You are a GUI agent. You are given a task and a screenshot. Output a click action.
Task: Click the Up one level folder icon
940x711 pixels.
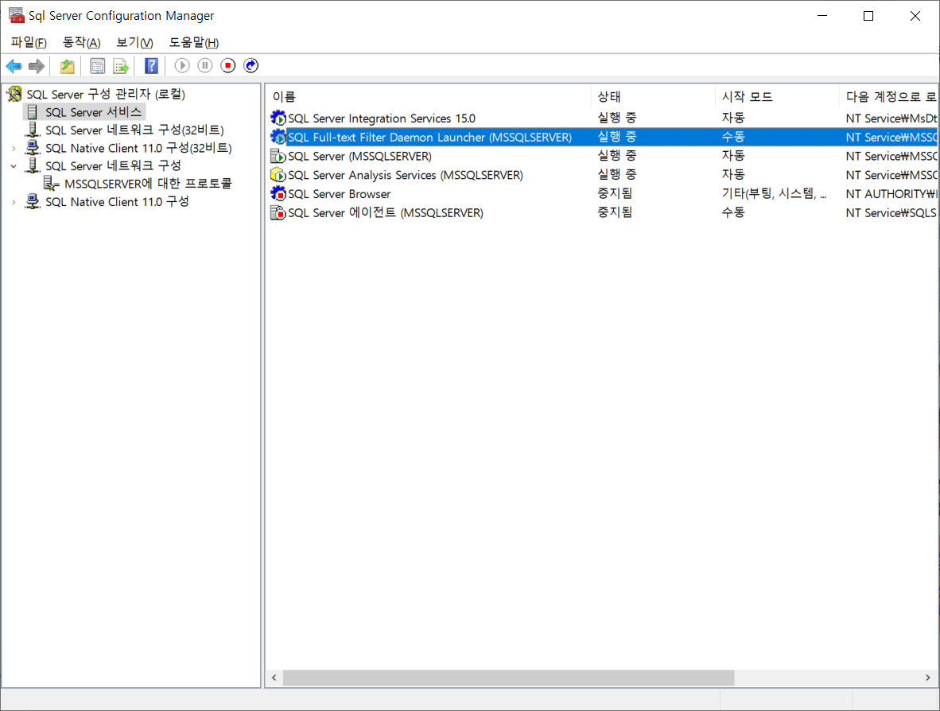(67, 66)
